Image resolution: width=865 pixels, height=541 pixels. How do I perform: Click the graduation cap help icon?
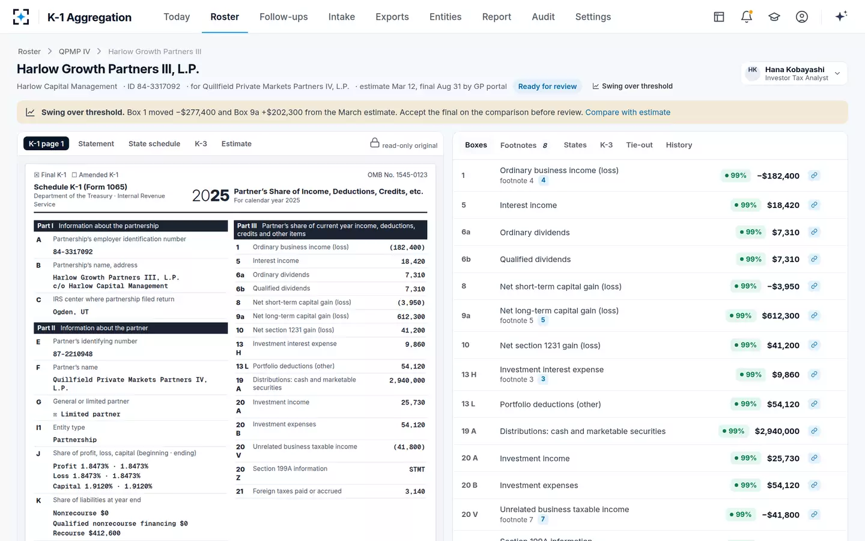coord(774,17)
